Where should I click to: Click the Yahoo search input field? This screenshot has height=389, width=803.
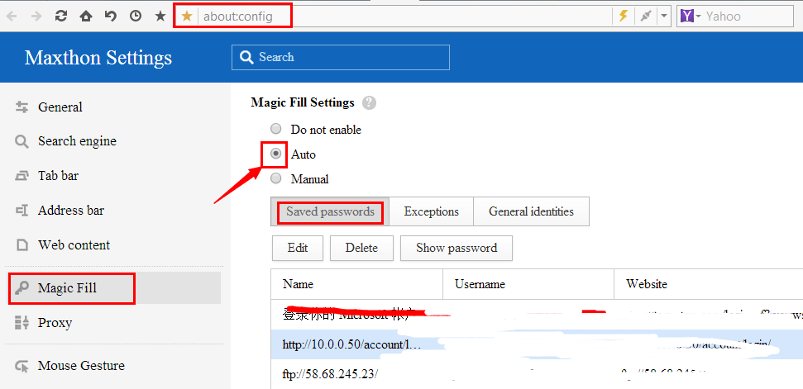748,17
